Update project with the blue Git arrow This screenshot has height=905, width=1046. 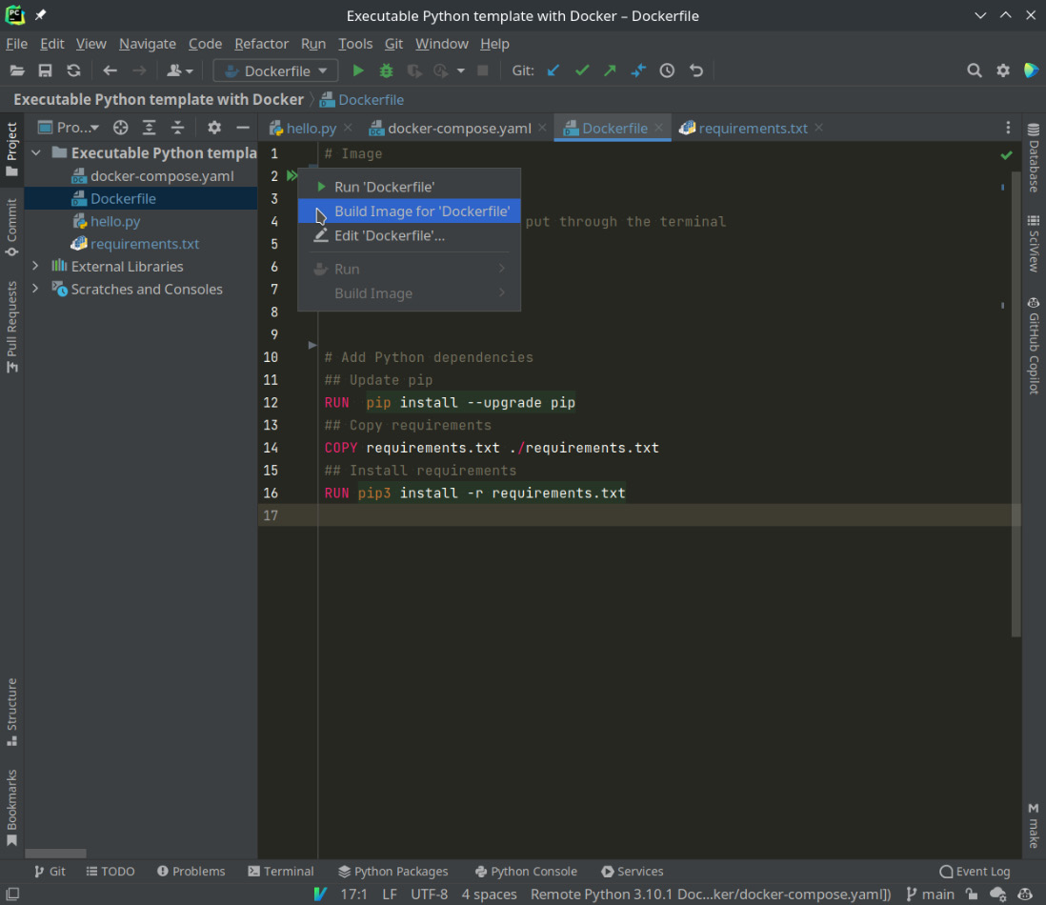553,70
